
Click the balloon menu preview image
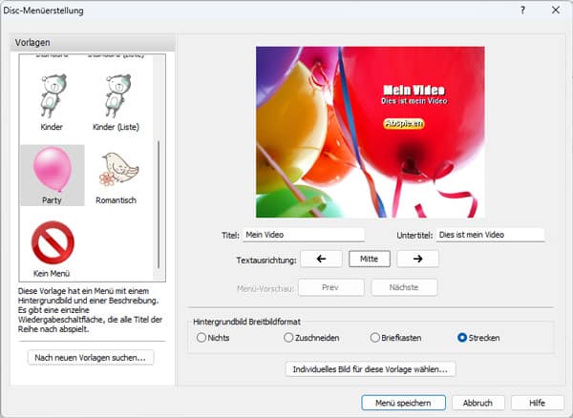371,132
